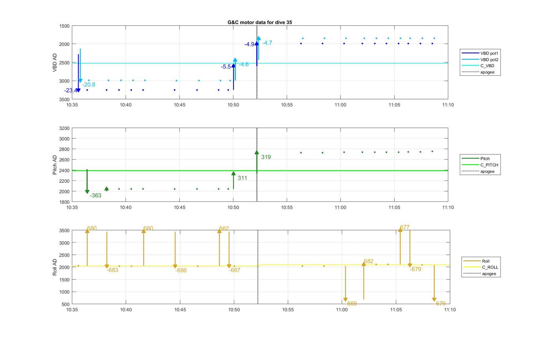Click the '319' pitch data label

click(x=266, y=157)
